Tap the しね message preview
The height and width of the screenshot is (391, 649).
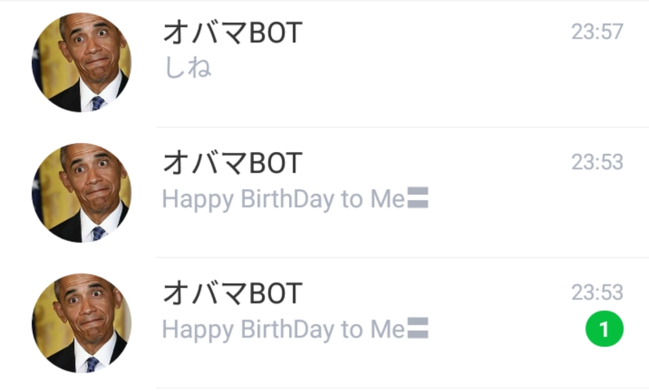(187, 68)
